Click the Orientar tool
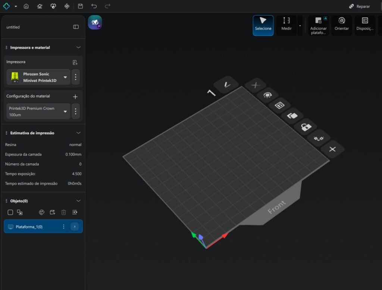Viewport: 382px width, 290px height. [x=342, y=25]
